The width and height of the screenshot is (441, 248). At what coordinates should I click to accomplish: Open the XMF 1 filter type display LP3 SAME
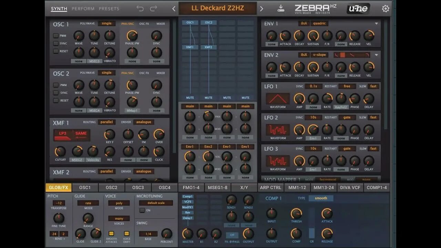[x=72, y=135]
